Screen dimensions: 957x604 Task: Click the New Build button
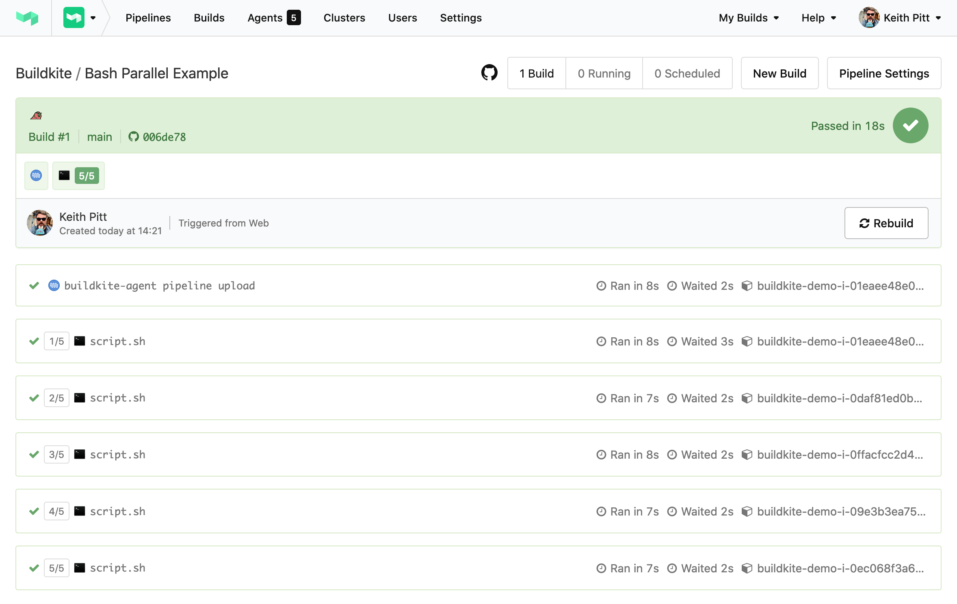[779, 73]
